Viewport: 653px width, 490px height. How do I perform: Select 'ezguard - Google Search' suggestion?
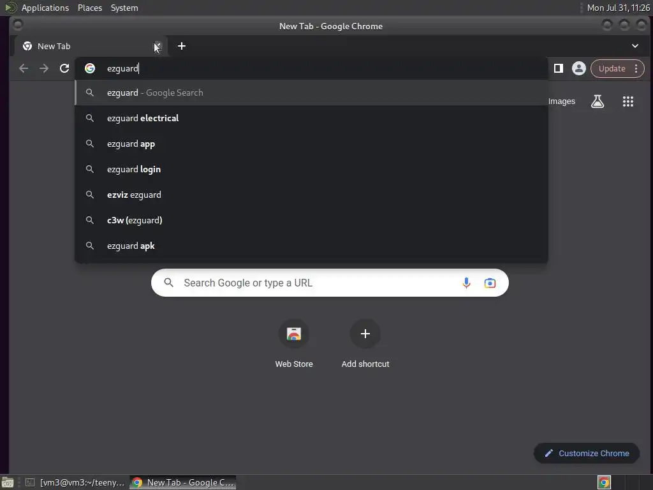[x=311, y=93]
